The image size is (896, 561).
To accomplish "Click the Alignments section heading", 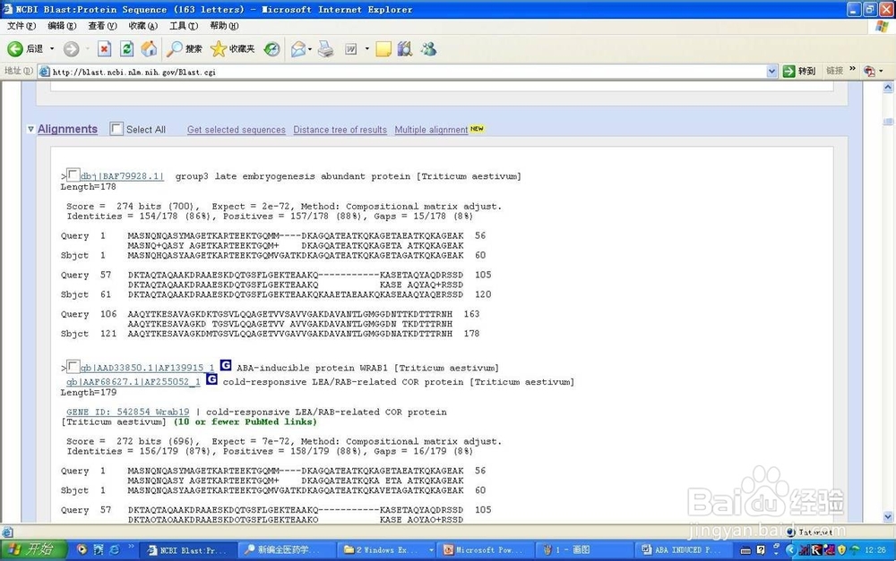I will pyautogui.click(x=67, y=129).
